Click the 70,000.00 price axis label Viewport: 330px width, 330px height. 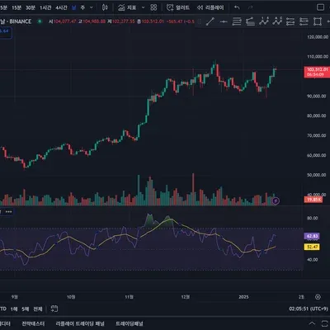317,135
